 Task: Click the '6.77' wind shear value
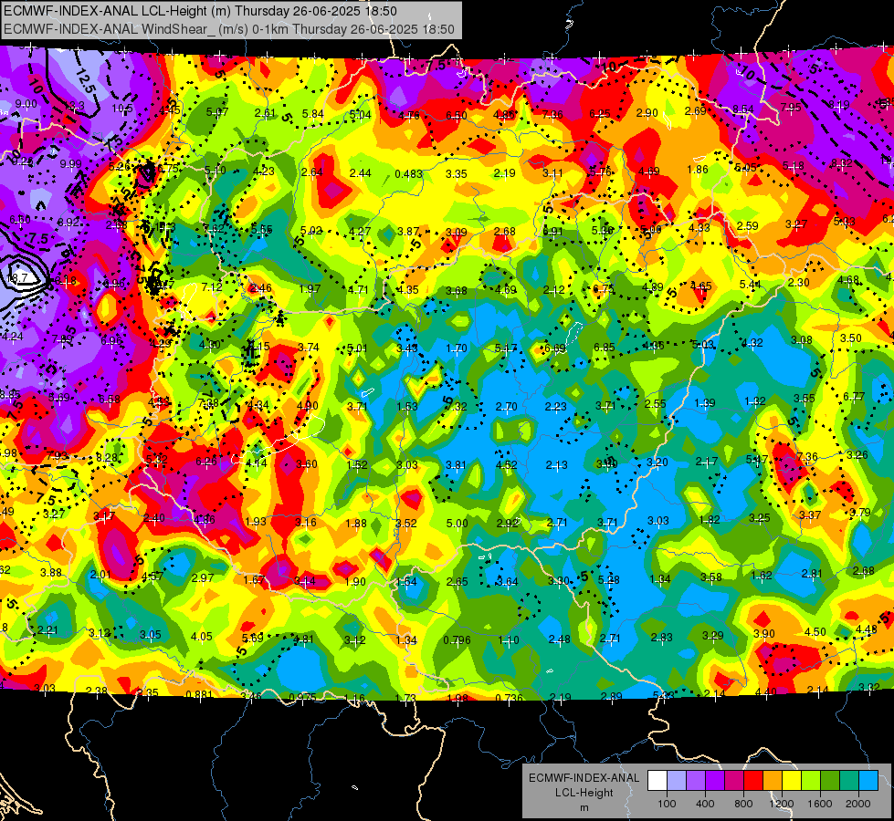pyautogui.click(x=854, y=396)
